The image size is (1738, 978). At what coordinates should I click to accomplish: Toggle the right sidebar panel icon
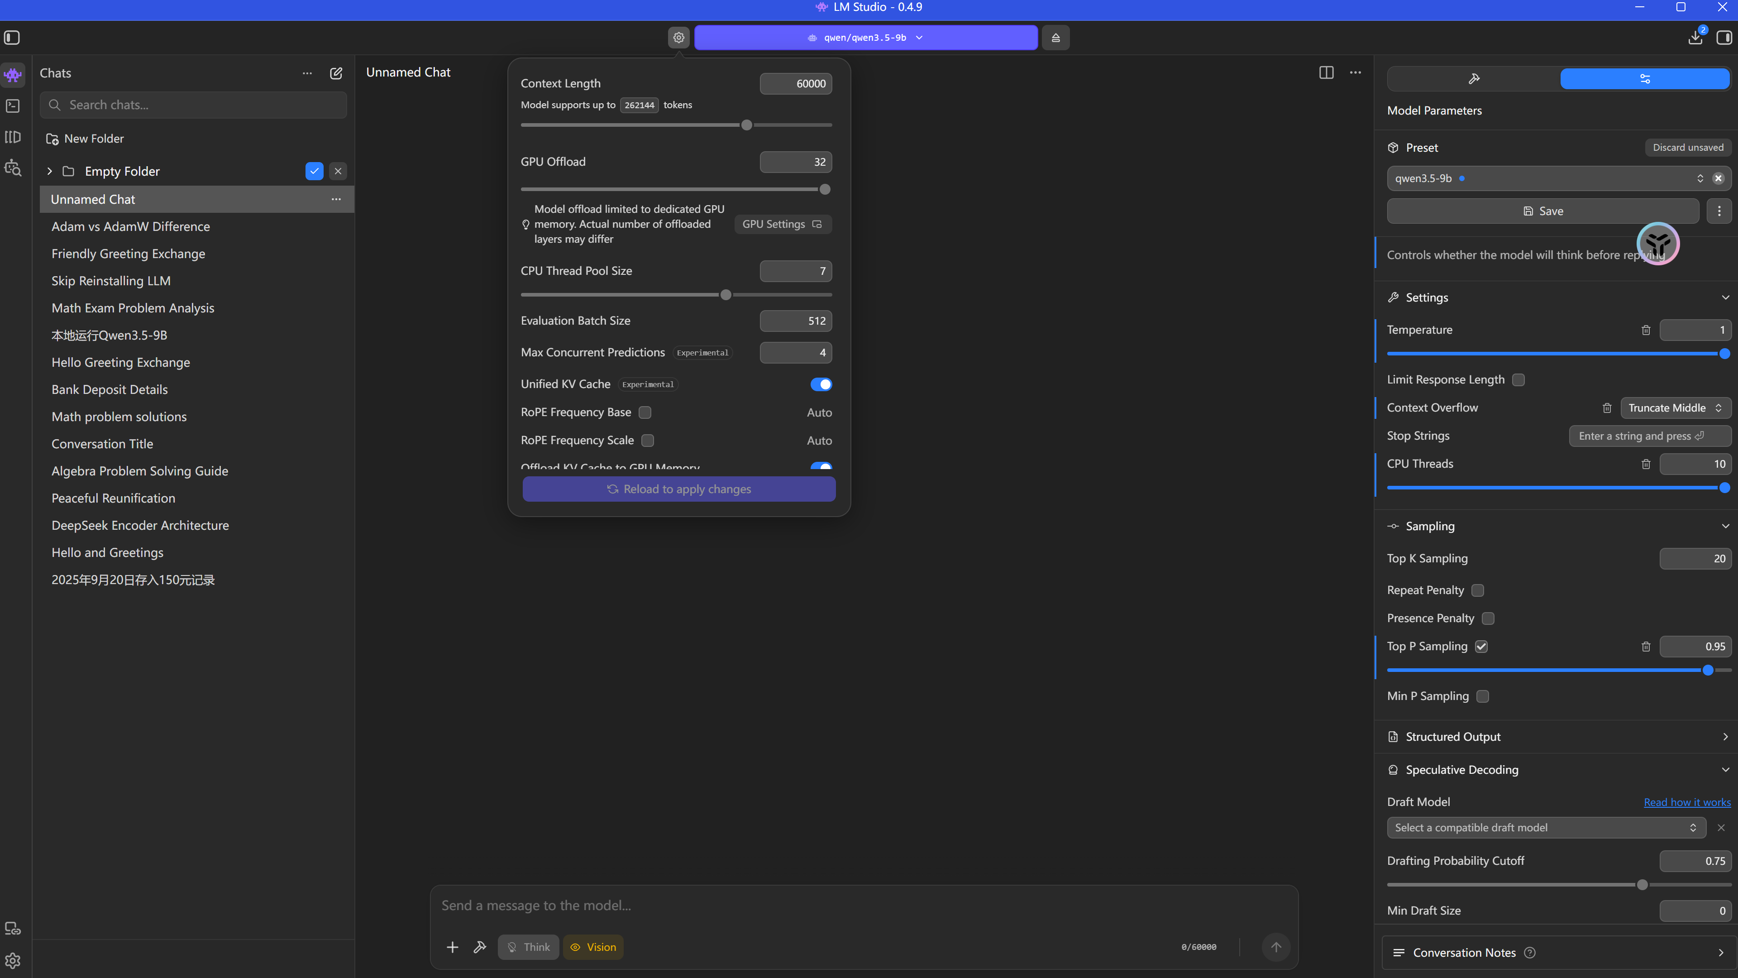point(1724,38)
